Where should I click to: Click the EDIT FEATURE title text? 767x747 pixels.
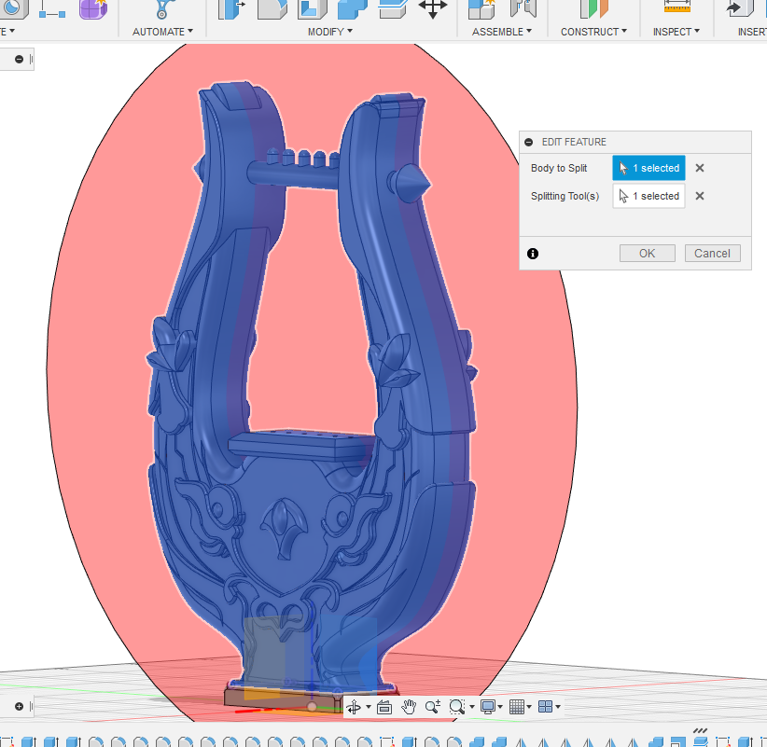pyautogui.click(x=574, y=143)
